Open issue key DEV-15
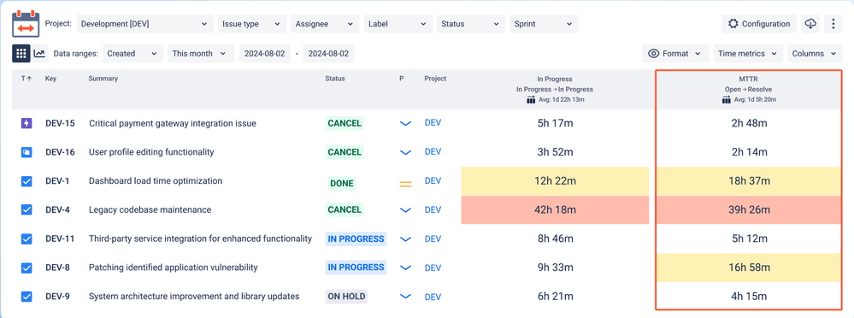 pyautogui.click(x=60, y=124)
